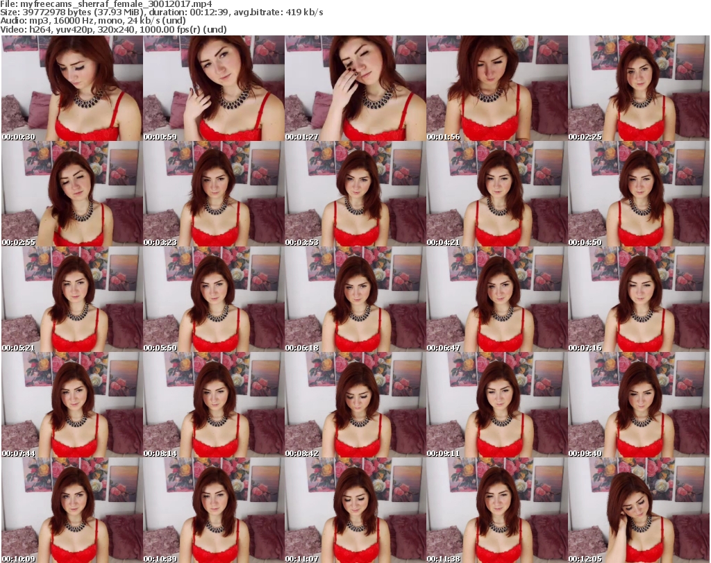Select thumbnail with timestamp 00:07:16

(639, 300)
